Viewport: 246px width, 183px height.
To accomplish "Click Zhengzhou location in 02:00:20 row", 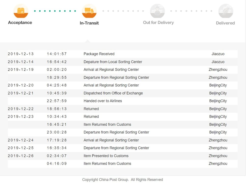I will click(x=218, y=70).
